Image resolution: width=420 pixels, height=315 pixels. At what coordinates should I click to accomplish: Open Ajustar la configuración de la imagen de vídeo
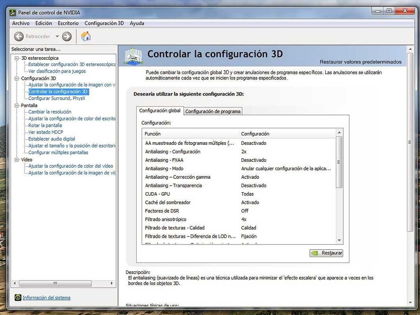[x=72, y=173]
